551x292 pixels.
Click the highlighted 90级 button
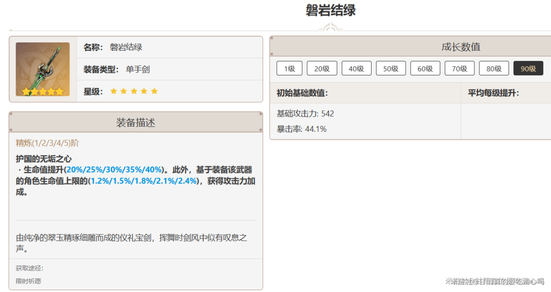point(528,69)
